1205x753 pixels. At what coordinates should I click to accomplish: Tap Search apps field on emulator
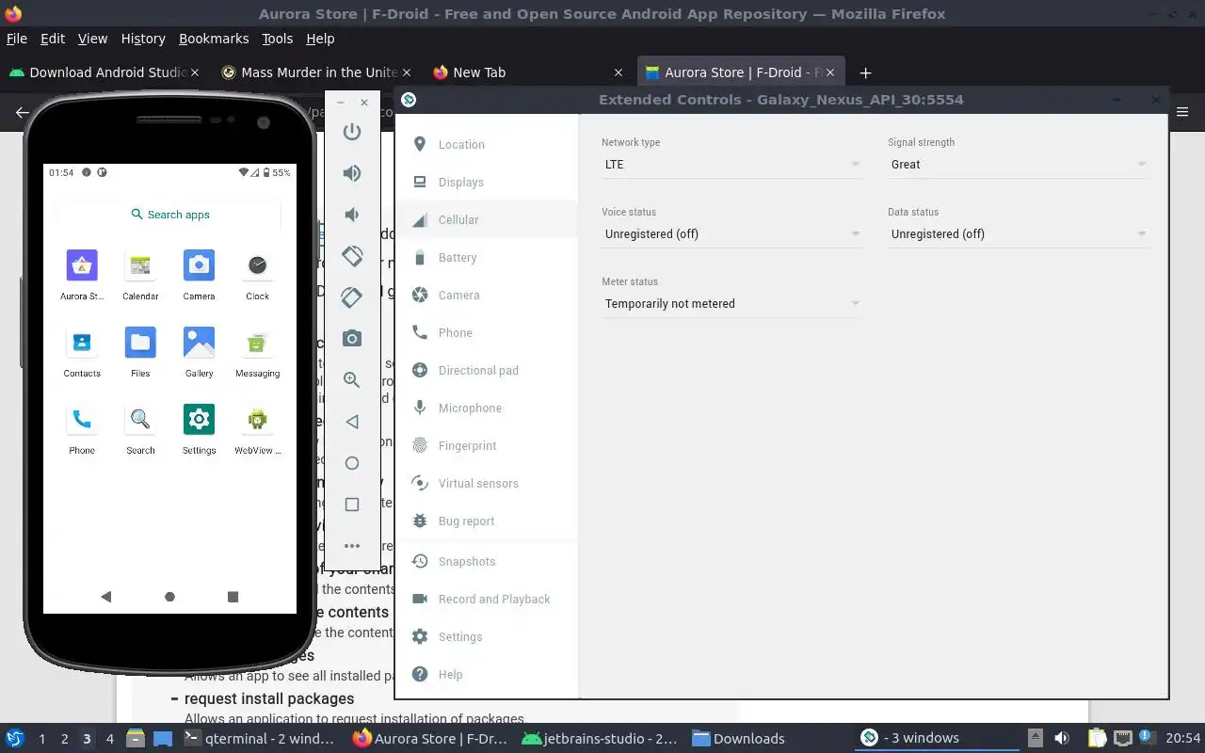click(x=170, y=215)
